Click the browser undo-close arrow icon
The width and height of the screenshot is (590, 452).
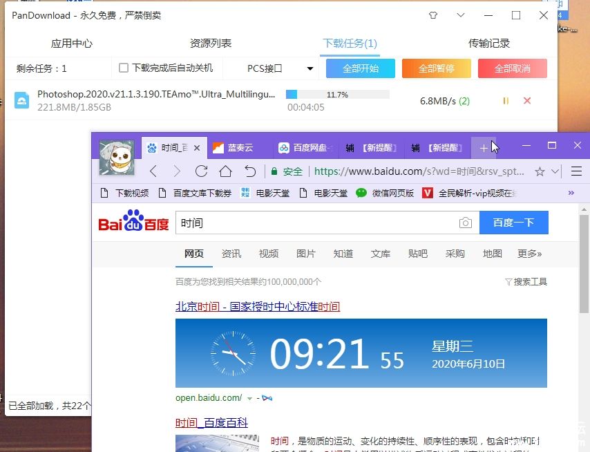(x=250, y=171)
